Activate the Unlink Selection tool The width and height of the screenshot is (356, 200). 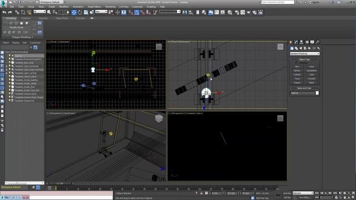point(23,12)
